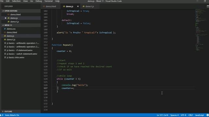The image size is (209, 117).
Task: Click on the function Repeat() line
Action: (62, 45)
